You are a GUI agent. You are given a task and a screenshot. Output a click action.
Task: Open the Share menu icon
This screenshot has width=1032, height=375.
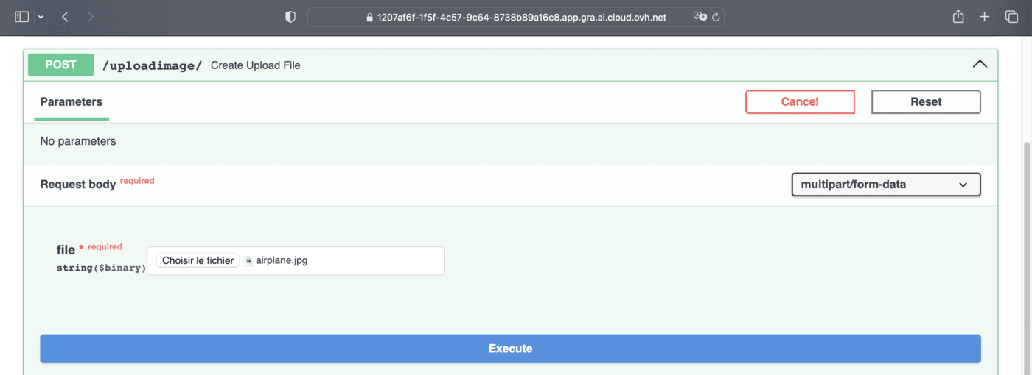[958, 16]
